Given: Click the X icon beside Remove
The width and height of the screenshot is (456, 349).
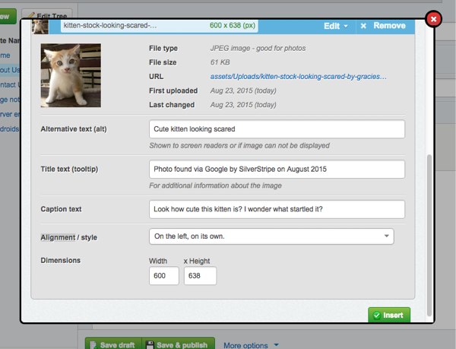Looking at the screenshot, I should [x=363, y=26].
